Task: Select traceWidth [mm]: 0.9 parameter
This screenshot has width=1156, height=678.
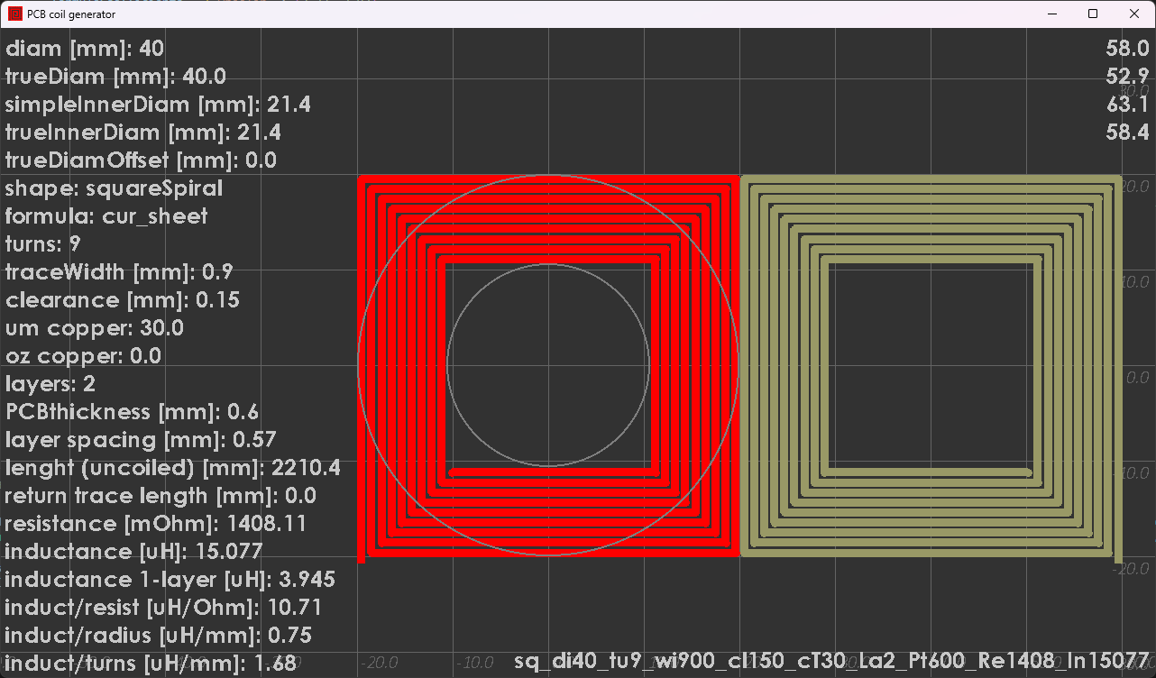Action: click(118, 272)
